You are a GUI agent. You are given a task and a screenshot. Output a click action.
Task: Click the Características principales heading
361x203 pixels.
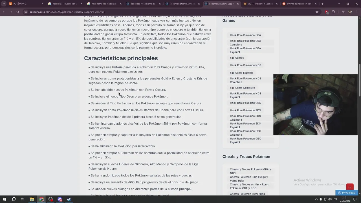pos(121,58)
